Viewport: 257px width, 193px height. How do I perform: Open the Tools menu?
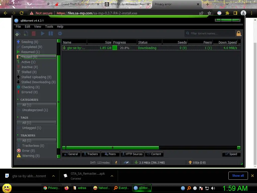[x=49, y=26]
